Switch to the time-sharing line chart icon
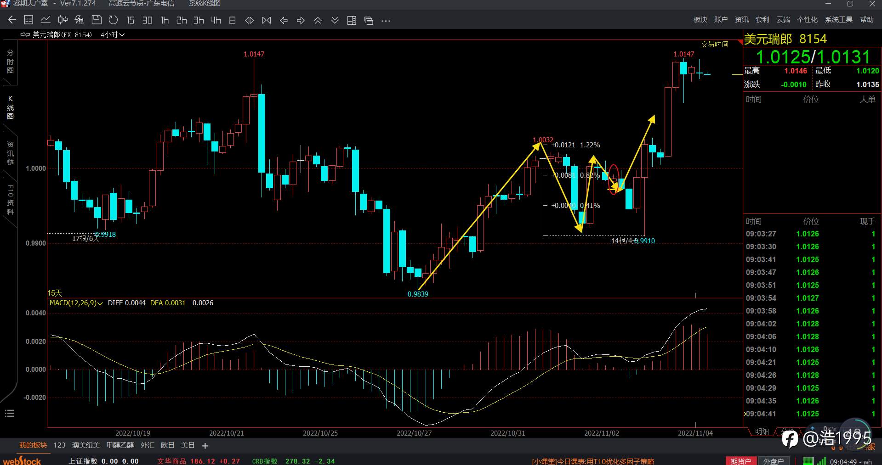 (x=46, y=20)
